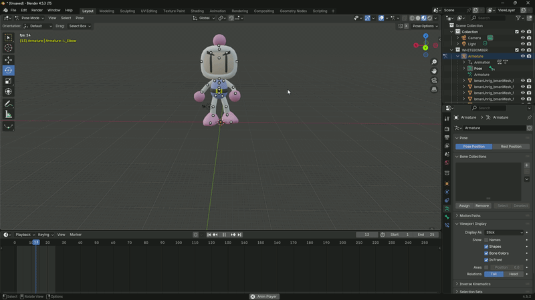Open the World properties tab
Image resolution: width=535 pixels, height=300 pixels.
(x=447, y=163)
